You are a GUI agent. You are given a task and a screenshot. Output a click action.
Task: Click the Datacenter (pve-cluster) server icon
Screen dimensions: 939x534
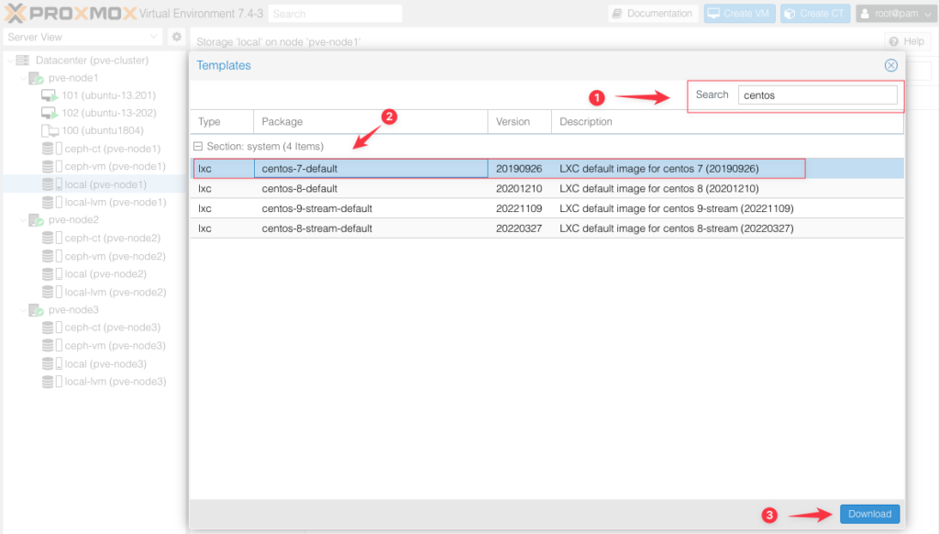tap(23, 60)
